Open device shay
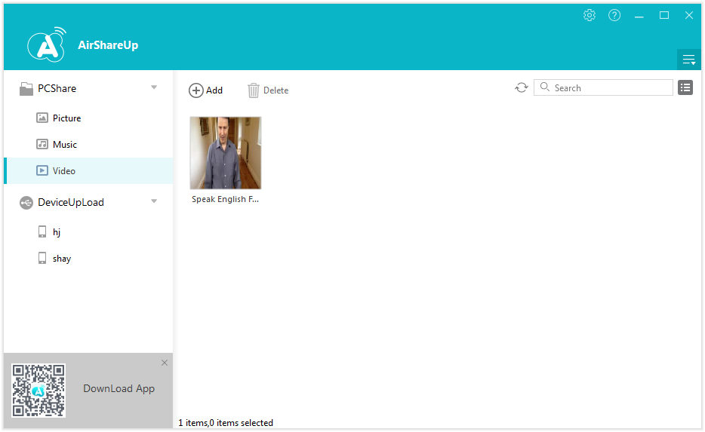The image size is (705, 432). tap(88, 258)
